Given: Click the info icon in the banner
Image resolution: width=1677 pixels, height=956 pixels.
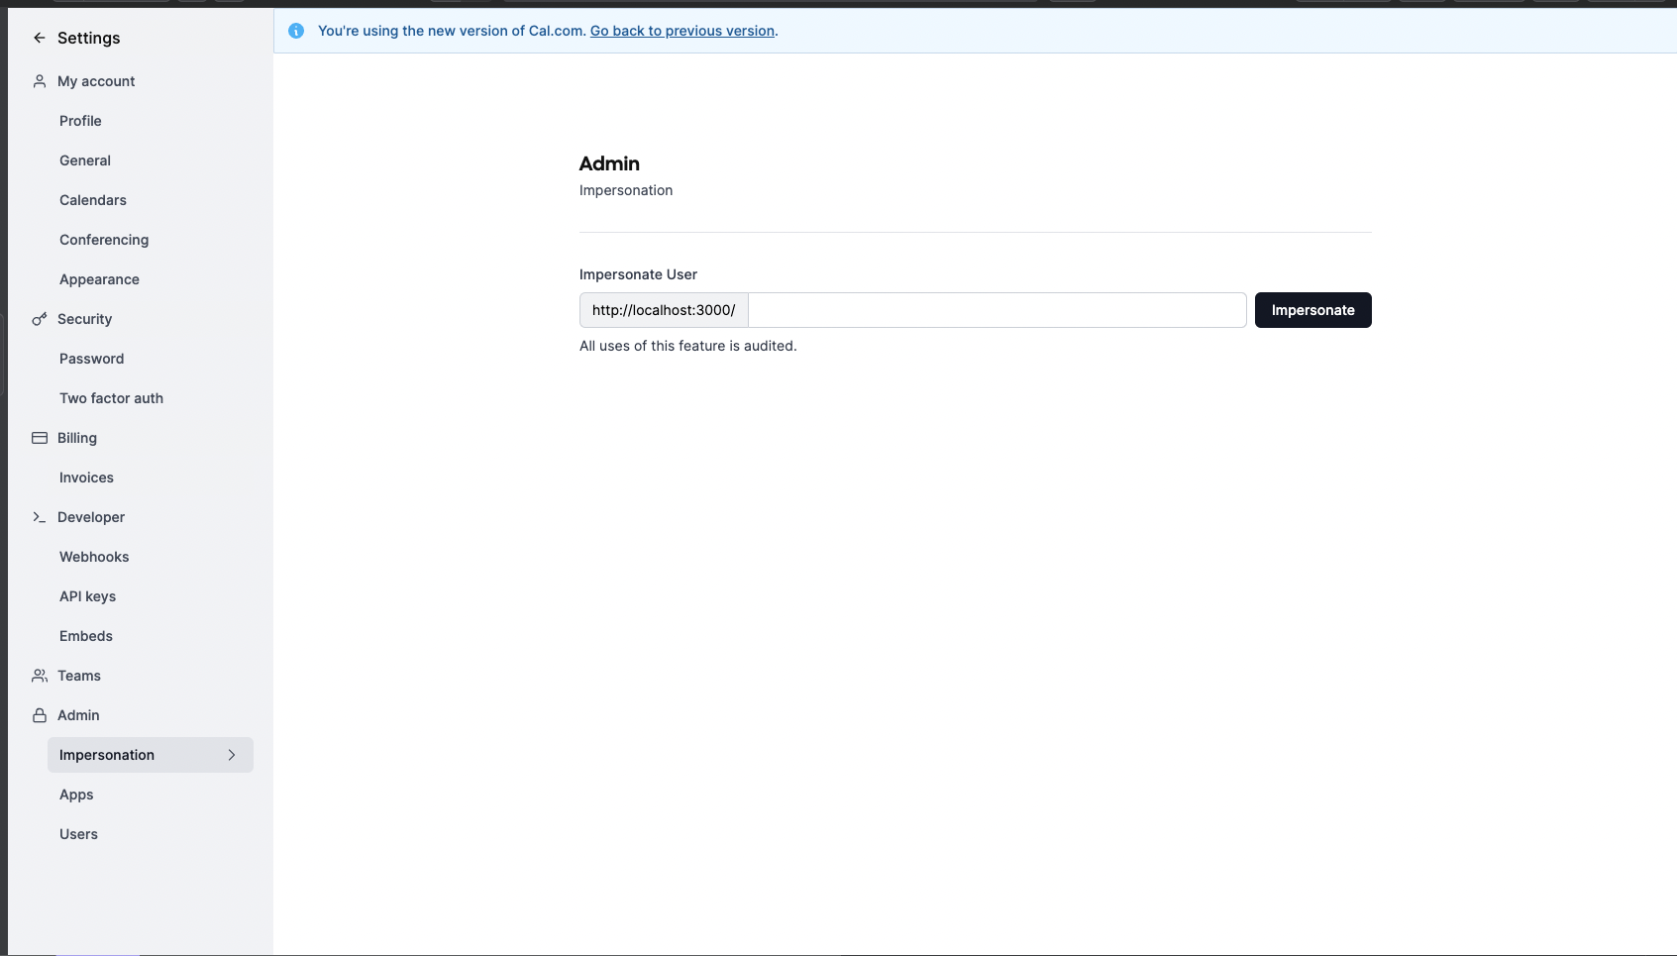Looking at the screenshot, I should click(296, 31).
